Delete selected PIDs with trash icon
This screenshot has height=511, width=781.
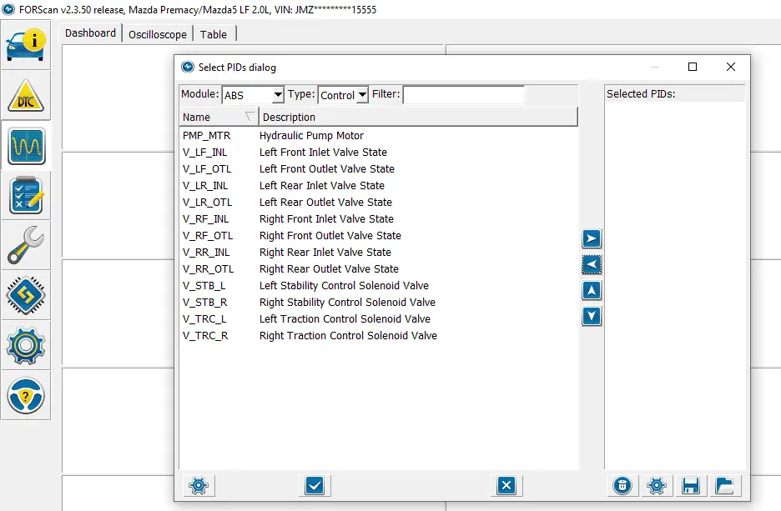coord(622,486)
